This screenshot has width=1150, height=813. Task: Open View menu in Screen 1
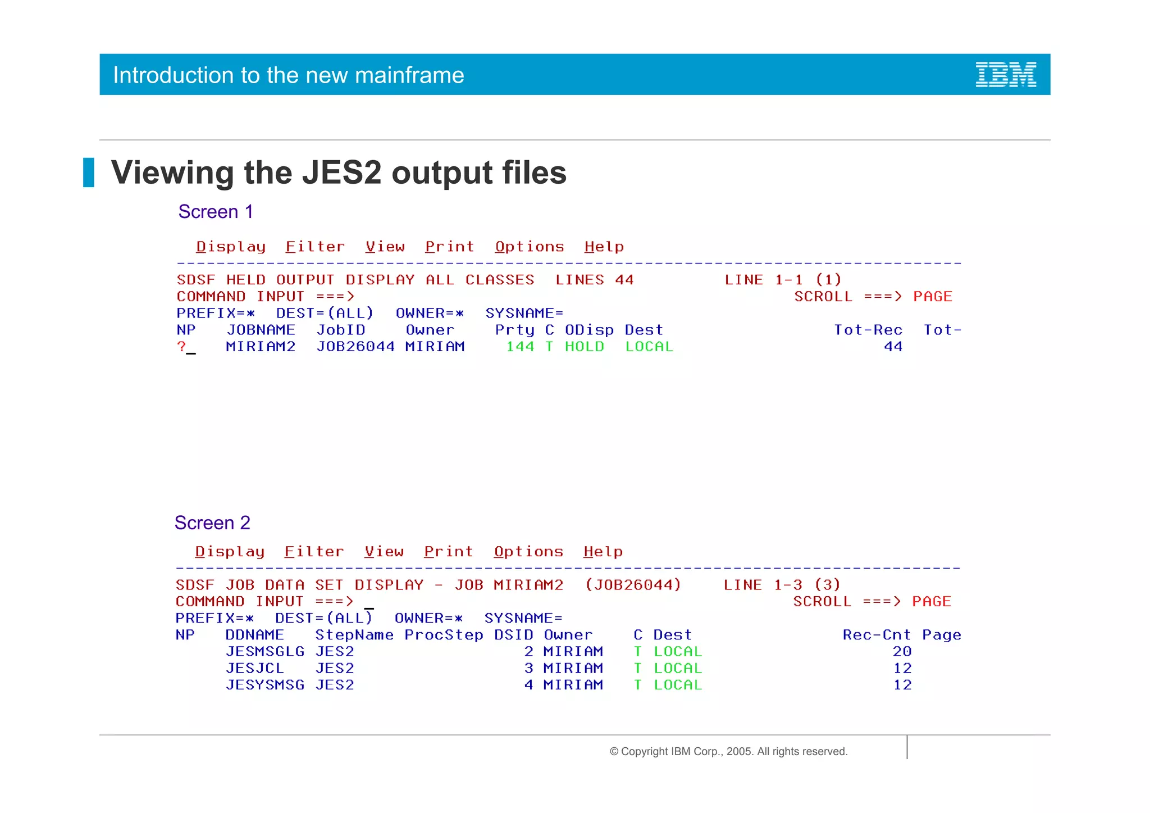(x=385, y=247)
